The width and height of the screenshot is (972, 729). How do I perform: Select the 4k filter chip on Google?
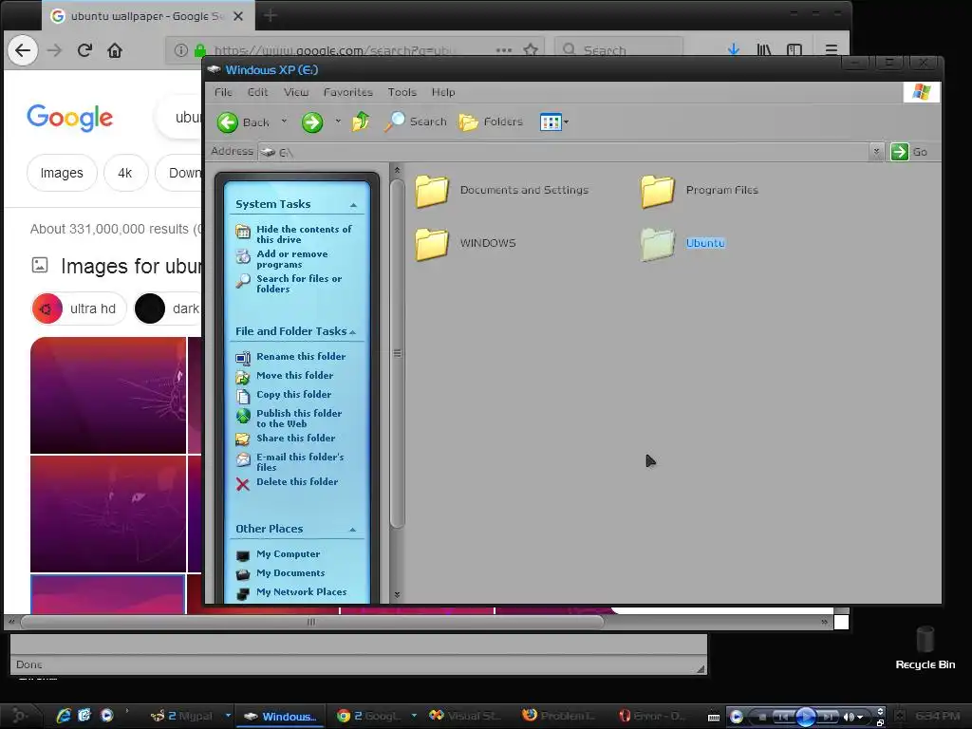[125, 173]
